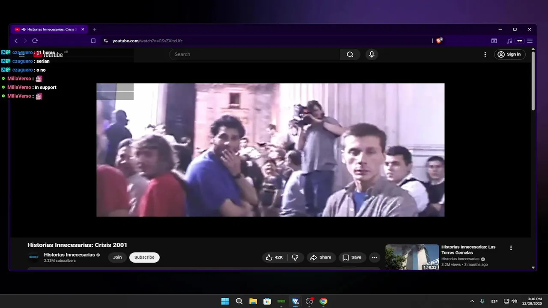Go to YouTube home via logo
The image size is (548, 308).
pos(48,54)
